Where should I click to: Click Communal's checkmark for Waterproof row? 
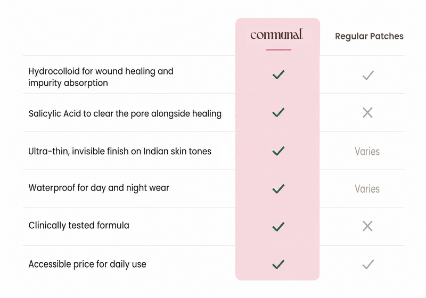(278, 188)
